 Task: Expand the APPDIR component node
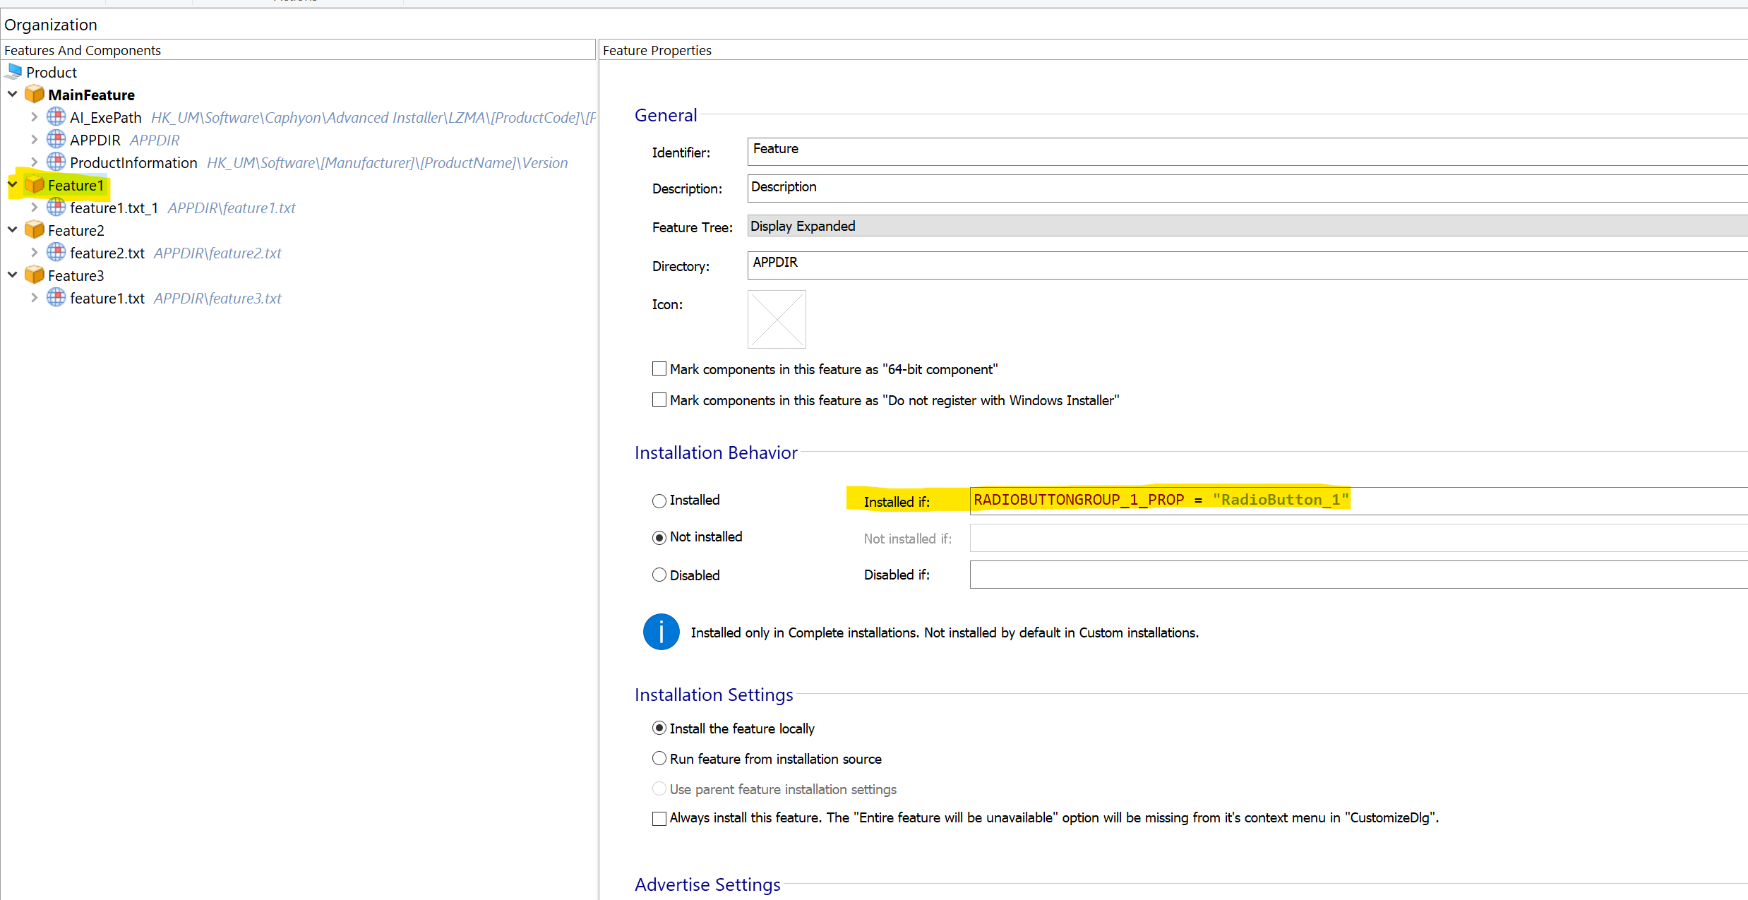[x=34, y=139]
